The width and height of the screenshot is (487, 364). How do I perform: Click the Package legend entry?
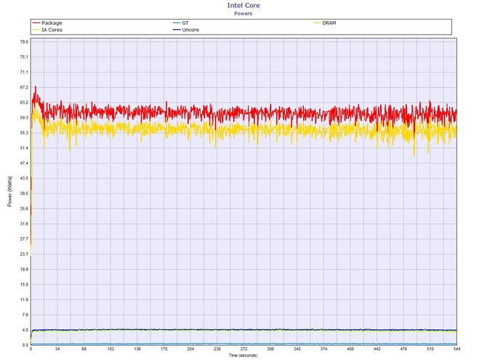[47, 23]
